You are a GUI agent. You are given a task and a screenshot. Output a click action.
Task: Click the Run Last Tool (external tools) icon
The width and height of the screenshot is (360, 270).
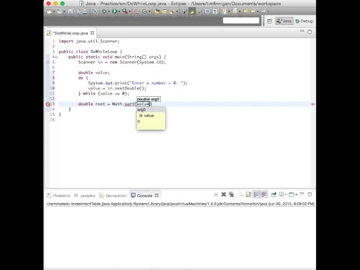(125, 11)
